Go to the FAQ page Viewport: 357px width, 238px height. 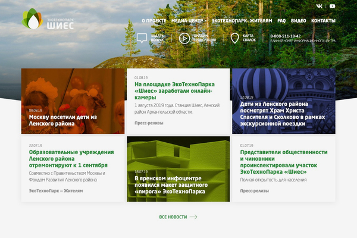281,21
